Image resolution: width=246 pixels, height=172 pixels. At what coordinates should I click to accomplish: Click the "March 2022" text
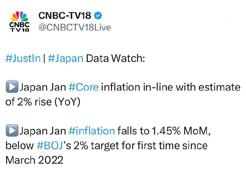point(34,160)
